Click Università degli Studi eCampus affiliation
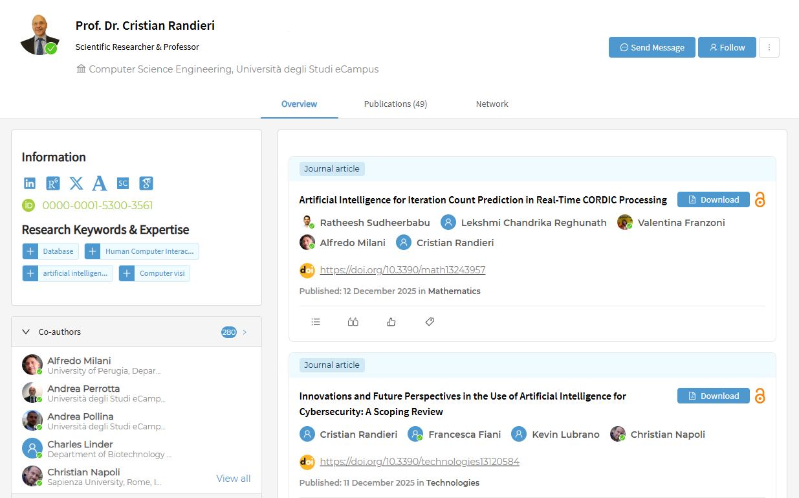 point(307,69)
